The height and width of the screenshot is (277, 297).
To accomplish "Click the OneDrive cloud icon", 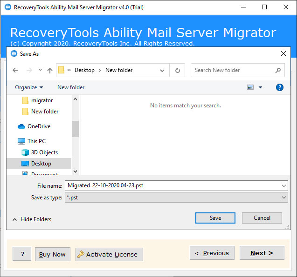I will 21,126.
